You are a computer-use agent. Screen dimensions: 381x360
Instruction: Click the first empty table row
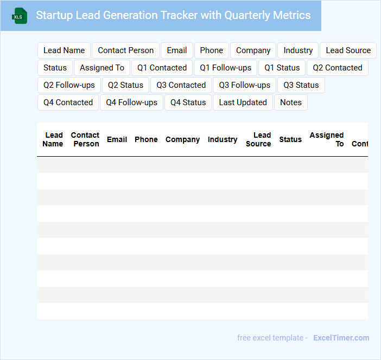(x=202, y=165)
